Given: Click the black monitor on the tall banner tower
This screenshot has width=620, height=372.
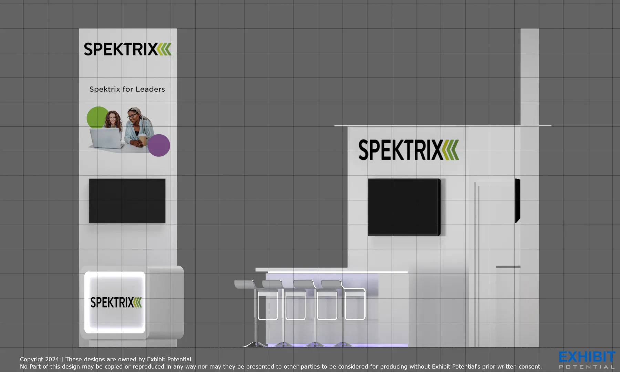Looking at the screenshot, I should pyautogui.click(x=127, y=201).
